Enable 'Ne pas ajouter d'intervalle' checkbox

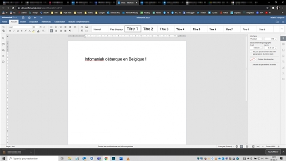click(251, 52)
